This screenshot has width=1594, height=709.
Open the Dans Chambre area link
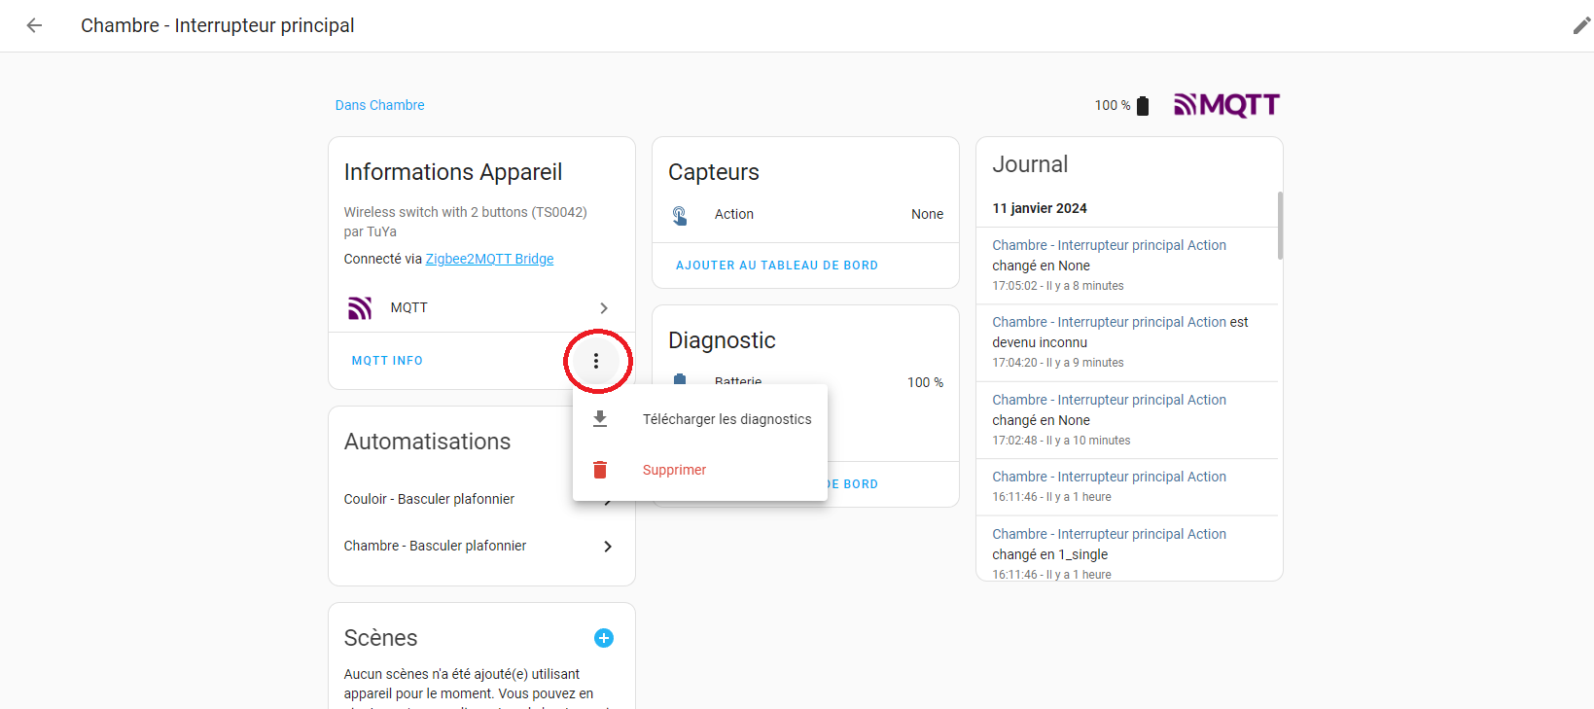pos(379,105)
